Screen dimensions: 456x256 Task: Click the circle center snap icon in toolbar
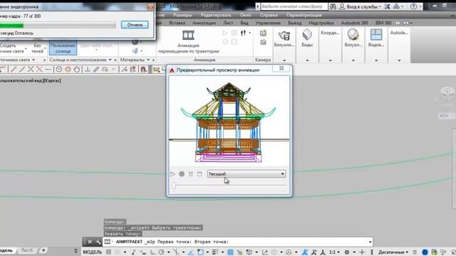[x=59, y=70]
